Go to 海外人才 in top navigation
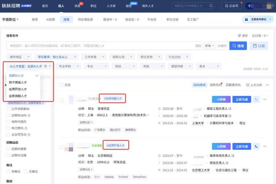The width and height of the screenshot is (276, 184). pos(148,6)
